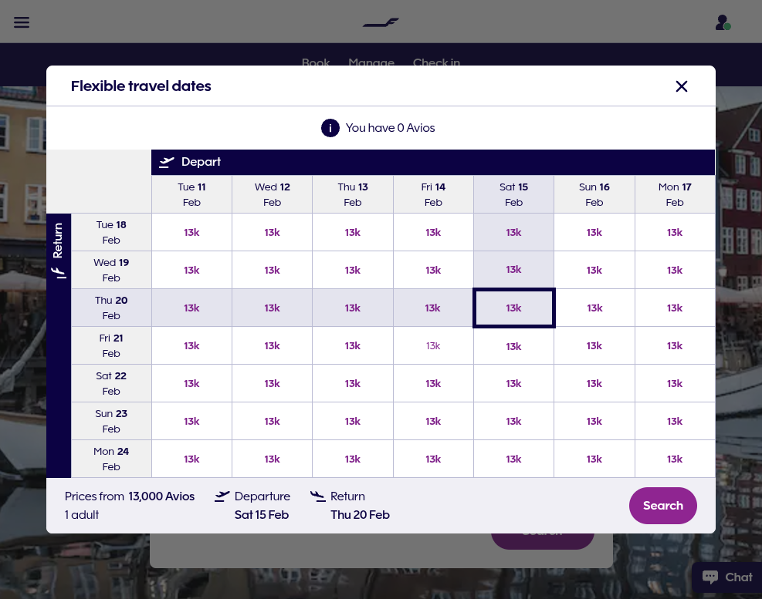762x599 pixels.
Task: Pick depart Sun 16, return Thu 20 cell
Action: [594, 308]
